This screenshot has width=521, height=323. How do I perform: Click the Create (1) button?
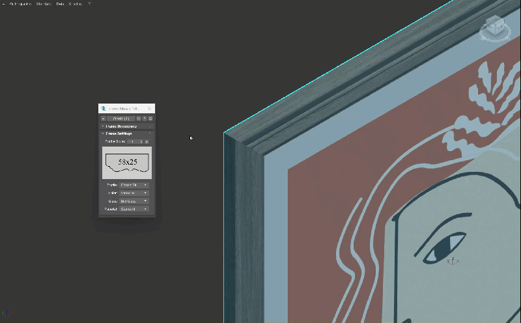[x=121, y=119]
